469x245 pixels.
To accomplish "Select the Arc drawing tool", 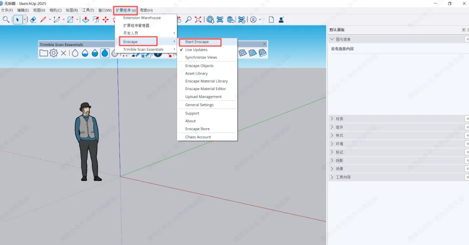I will pos(57,20).
